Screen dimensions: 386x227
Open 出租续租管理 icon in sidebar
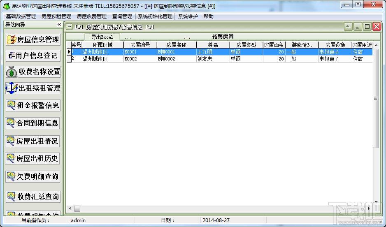12,88
